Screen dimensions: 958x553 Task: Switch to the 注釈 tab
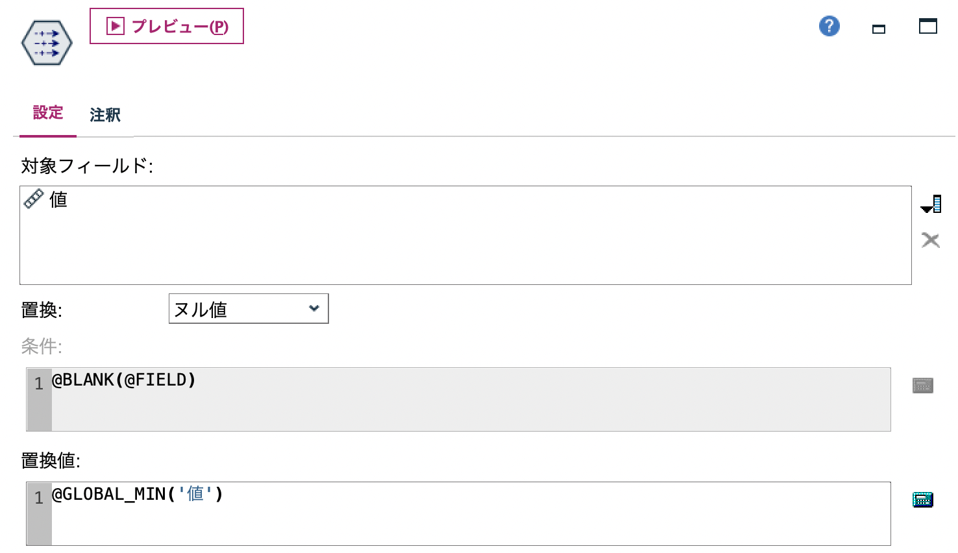[x=105, y=115]
